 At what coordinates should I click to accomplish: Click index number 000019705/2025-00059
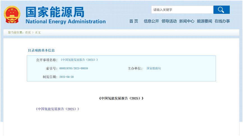74,68
